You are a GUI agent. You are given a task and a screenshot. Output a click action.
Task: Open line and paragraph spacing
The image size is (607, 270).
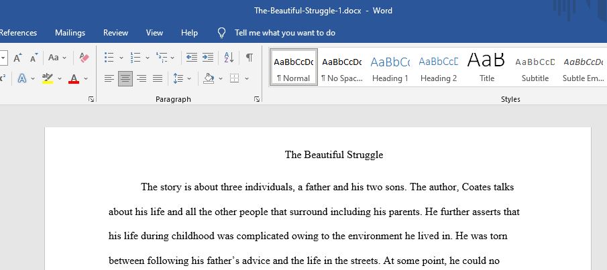point(178,78)
